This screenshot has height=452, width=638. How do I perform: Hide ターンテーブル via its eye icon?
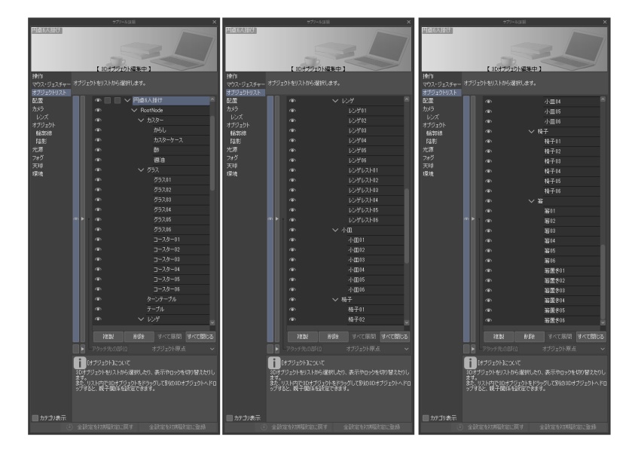98,299
